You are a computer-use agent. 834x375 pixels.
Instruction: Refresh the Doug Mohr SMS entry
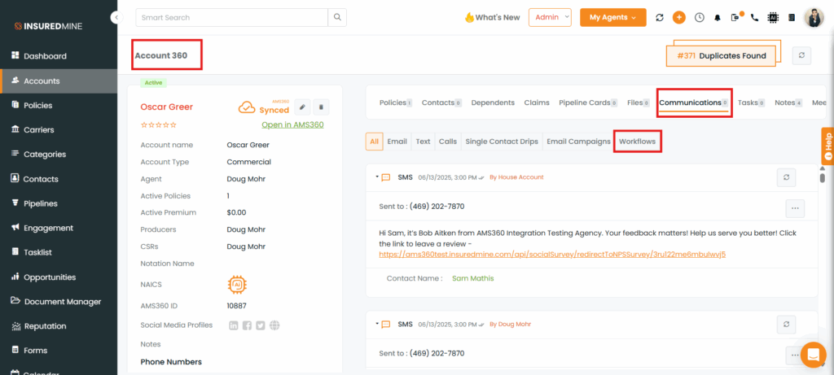tap(786, 324)
